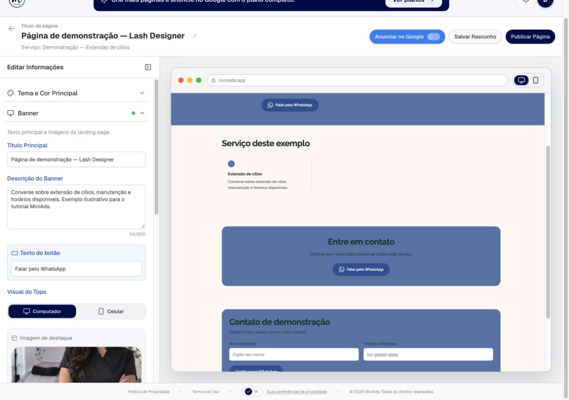Click the privacy preferences checkmark badge

pos(248,391)
